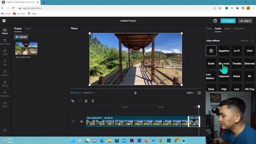Viewport: 256px width, 144px height.
Task: Apply the Vinyl voice effect
Action: 250,51
